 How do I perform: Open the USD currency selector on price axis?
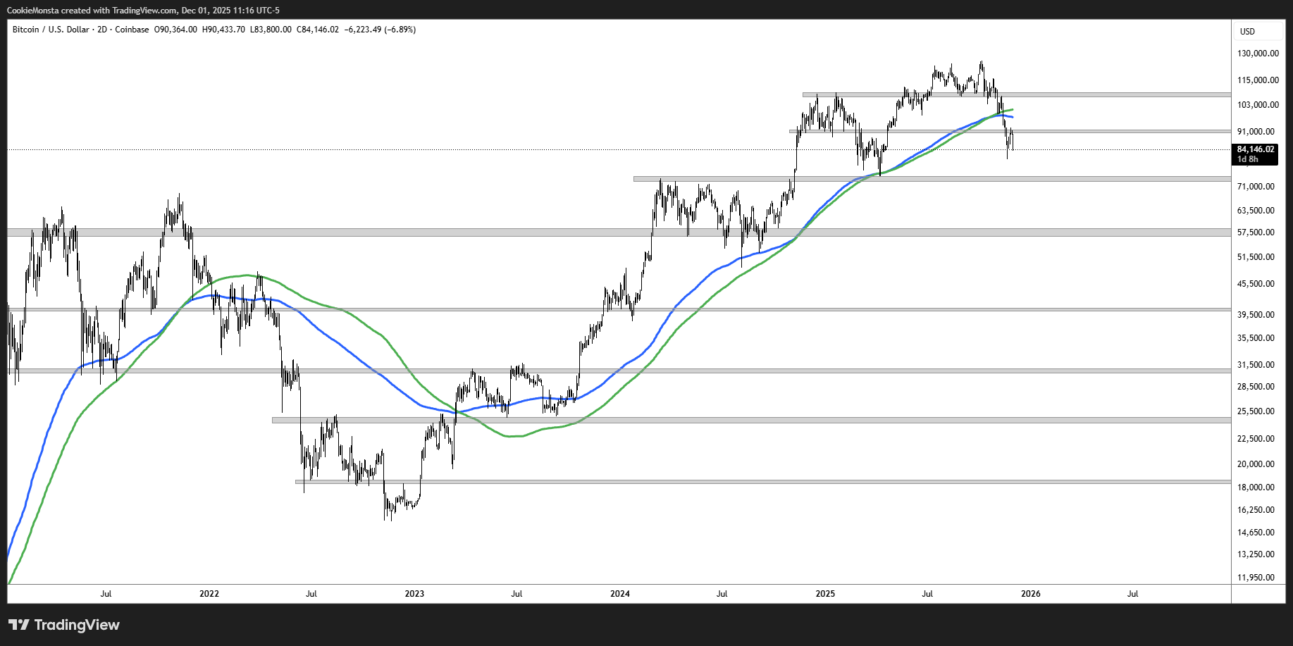[1247, 31]
